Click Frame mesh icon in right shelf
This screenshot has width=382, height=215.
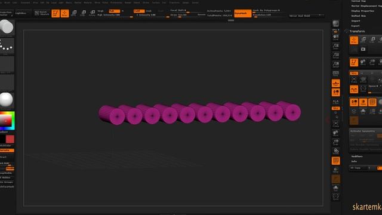[335, 124]
